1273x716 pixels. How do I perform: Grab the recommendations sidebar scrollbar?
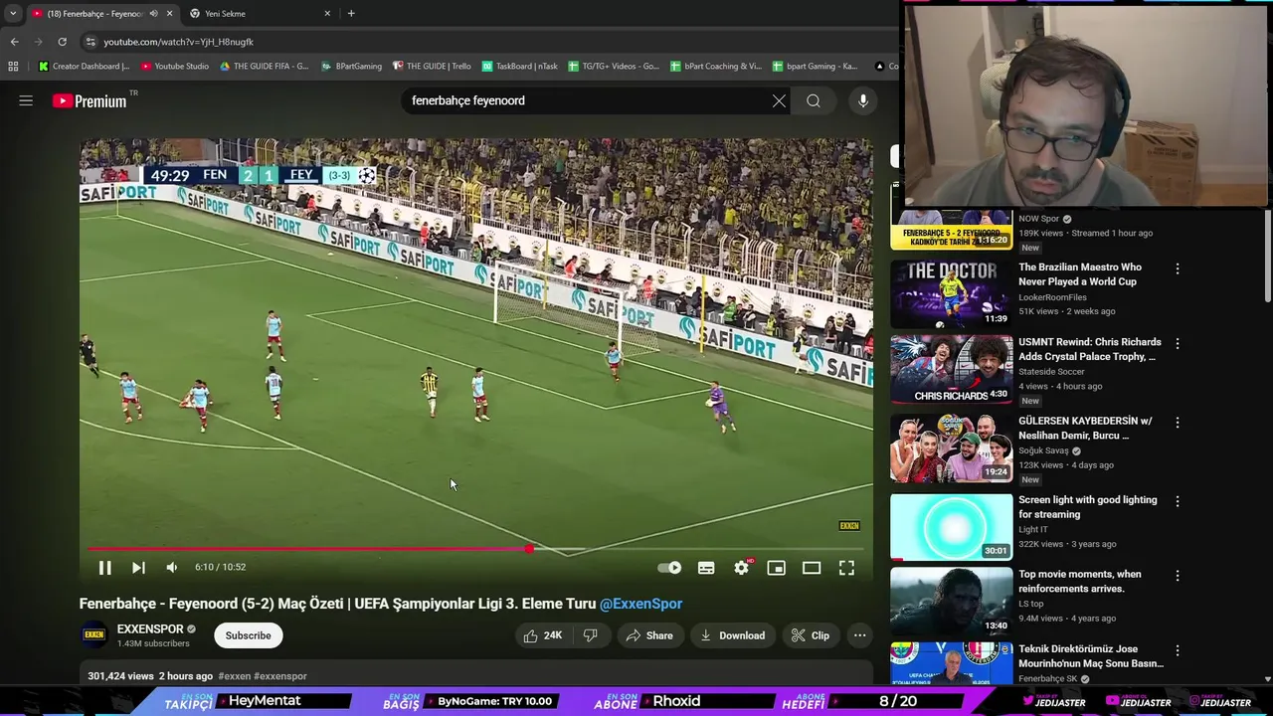pyautogui.click(x=1267, y=257)
